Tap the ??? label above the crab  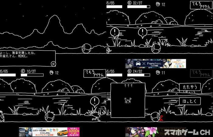point(128,86)
